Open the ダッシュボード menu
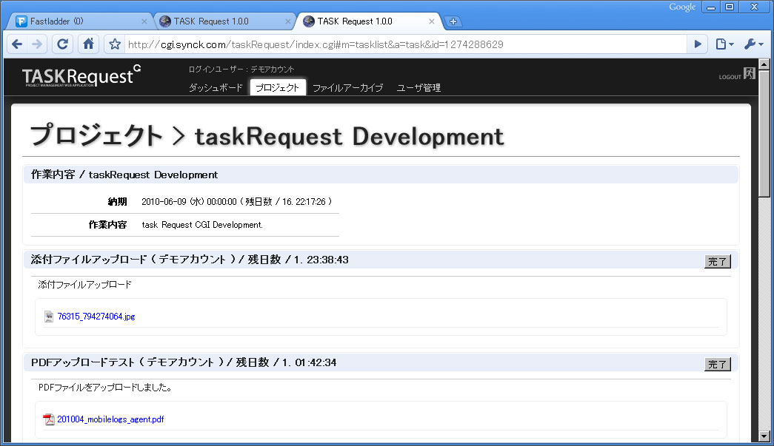The width and height of the screenshot is (774, 446). [x=216, y=88]
